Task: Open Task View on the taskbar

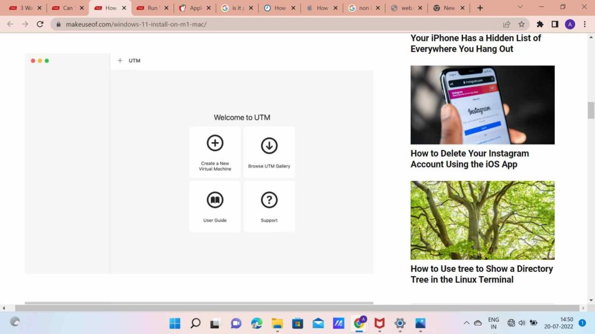Action: click(215, 323)
